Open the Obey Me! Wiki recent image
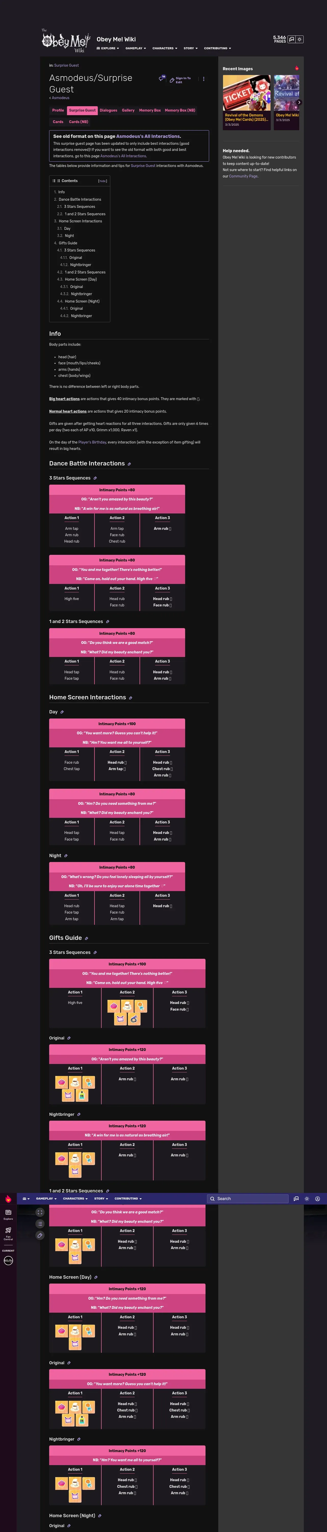 (286, 93)
